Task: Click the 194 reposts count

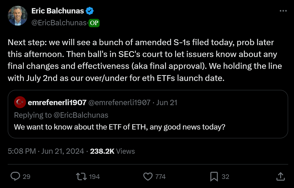Action: [x=94, y=177]
